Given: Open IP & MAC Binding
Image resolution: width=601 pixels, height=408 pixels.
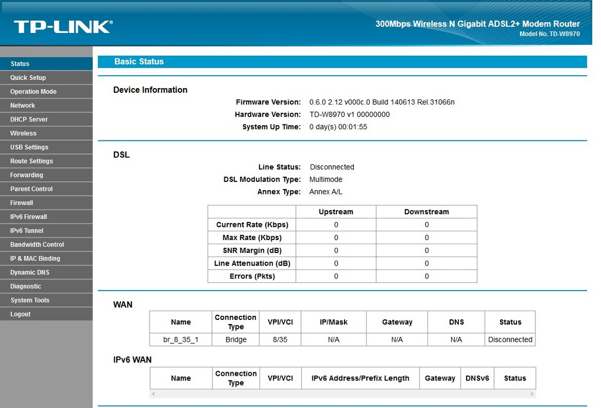Looking at the screenshot, I should pos(46,258).
